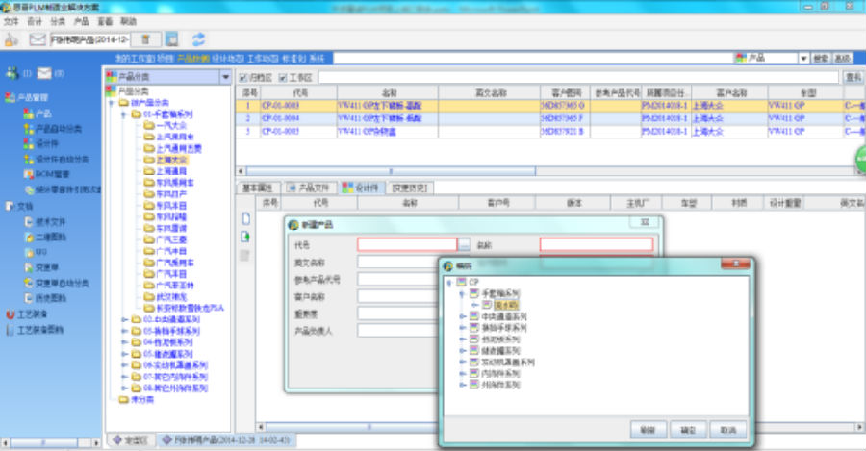Switch to the 基本属性 tab
866x451 pixels.
click(x=259, y=188)
